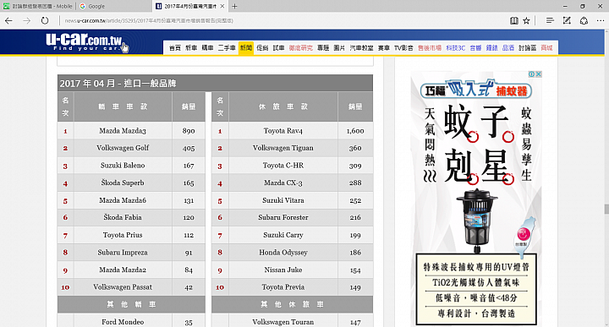The image size is (609, 327).
Task: Select the Mazda Mazda3 cell
Action: (123, 131)
